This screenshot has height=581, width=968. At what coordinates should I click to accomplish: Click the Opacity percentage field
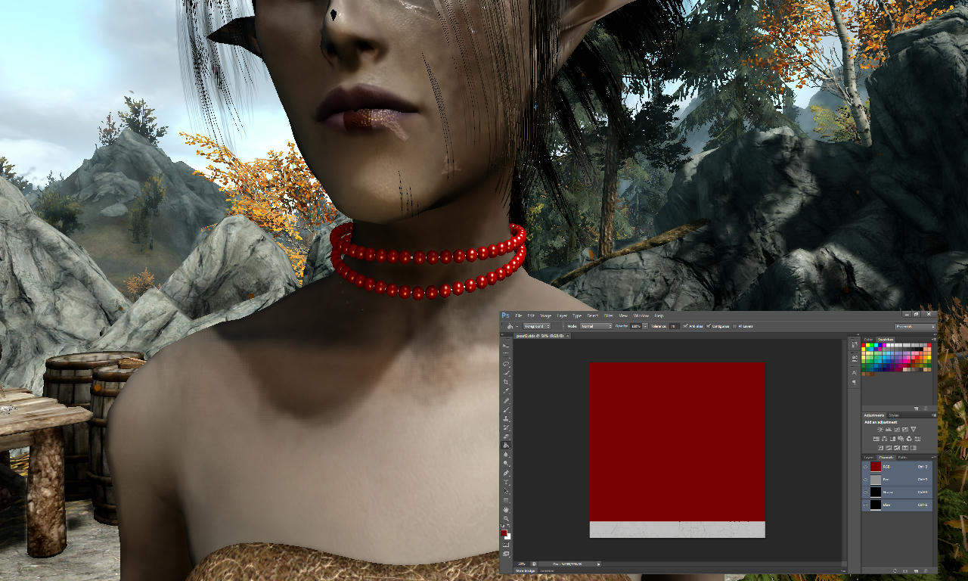[x=635, y=326]
